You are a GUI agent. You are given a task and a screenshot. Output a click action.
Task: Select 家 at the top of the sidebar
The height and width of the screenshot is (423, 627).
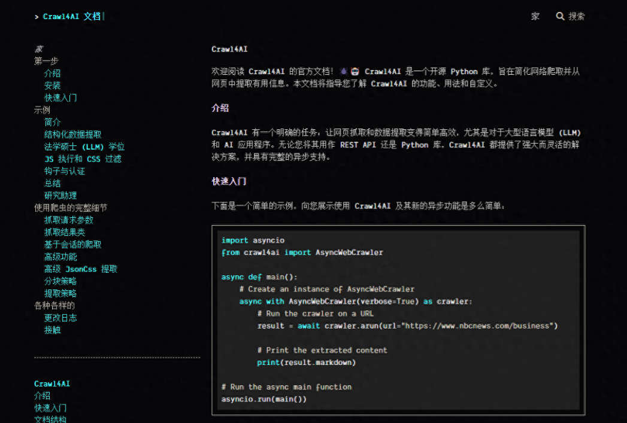pos(38,48)
